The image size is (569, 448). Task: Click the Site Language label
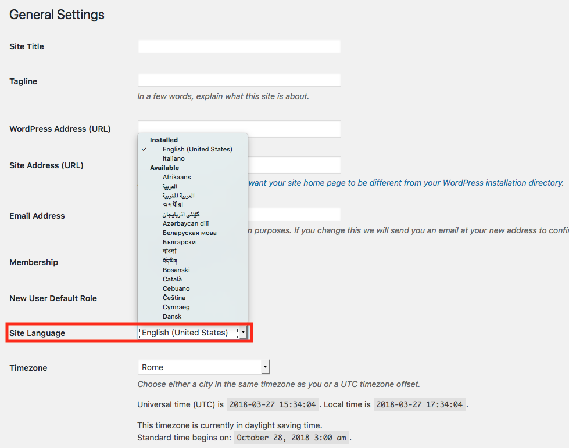tap(37, 333)
